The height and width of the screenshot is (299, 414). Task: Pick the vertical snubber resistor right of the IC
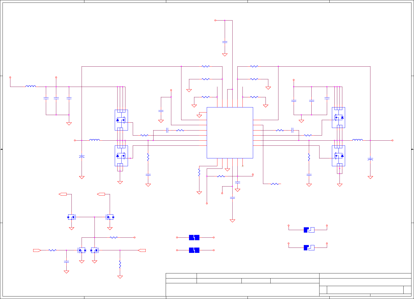coord(309,157)
